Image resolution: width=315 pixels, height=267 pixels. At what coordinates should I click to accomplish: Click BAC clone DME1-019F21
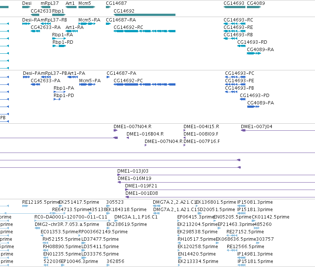(141, 186)
